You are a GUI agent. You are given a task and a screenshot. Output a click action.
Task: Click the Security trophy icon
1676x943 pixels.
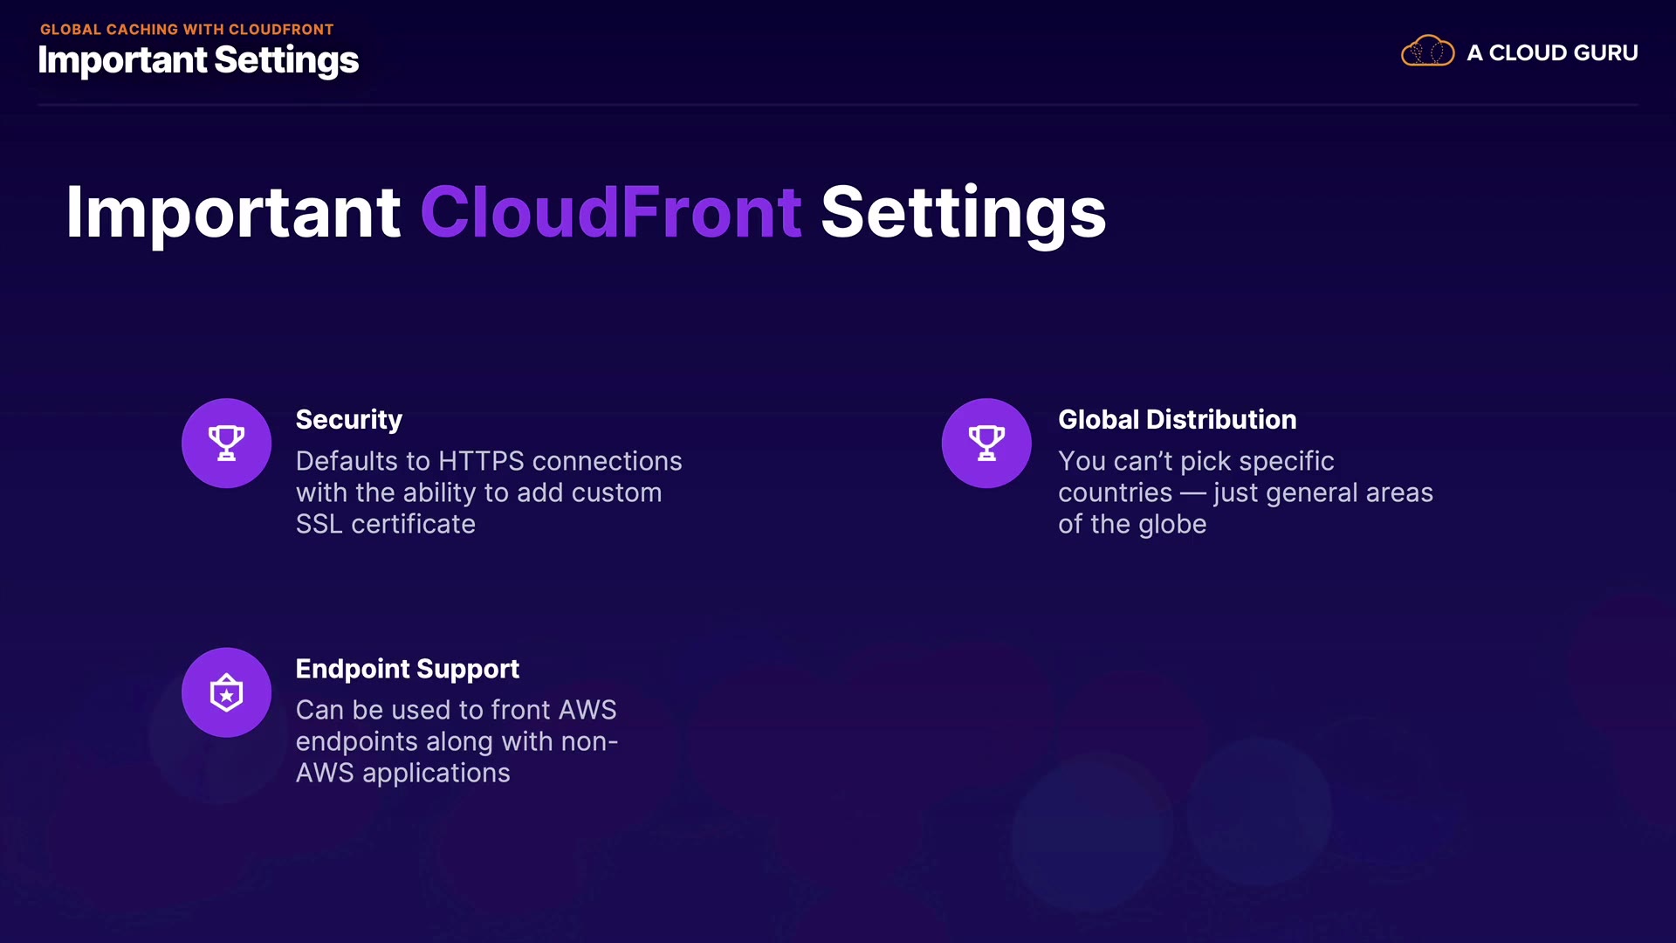click(226, 443)
